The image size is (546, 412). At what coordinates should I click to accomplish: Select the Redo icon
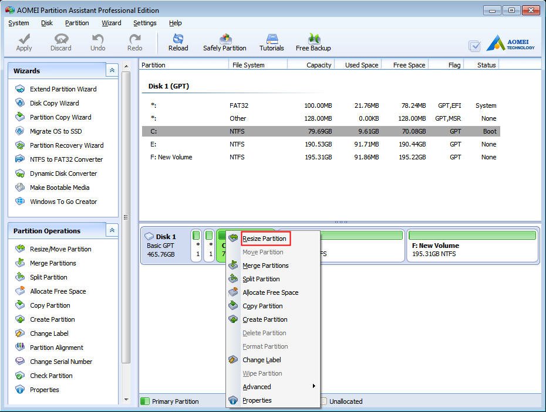(x=134, y=42)
